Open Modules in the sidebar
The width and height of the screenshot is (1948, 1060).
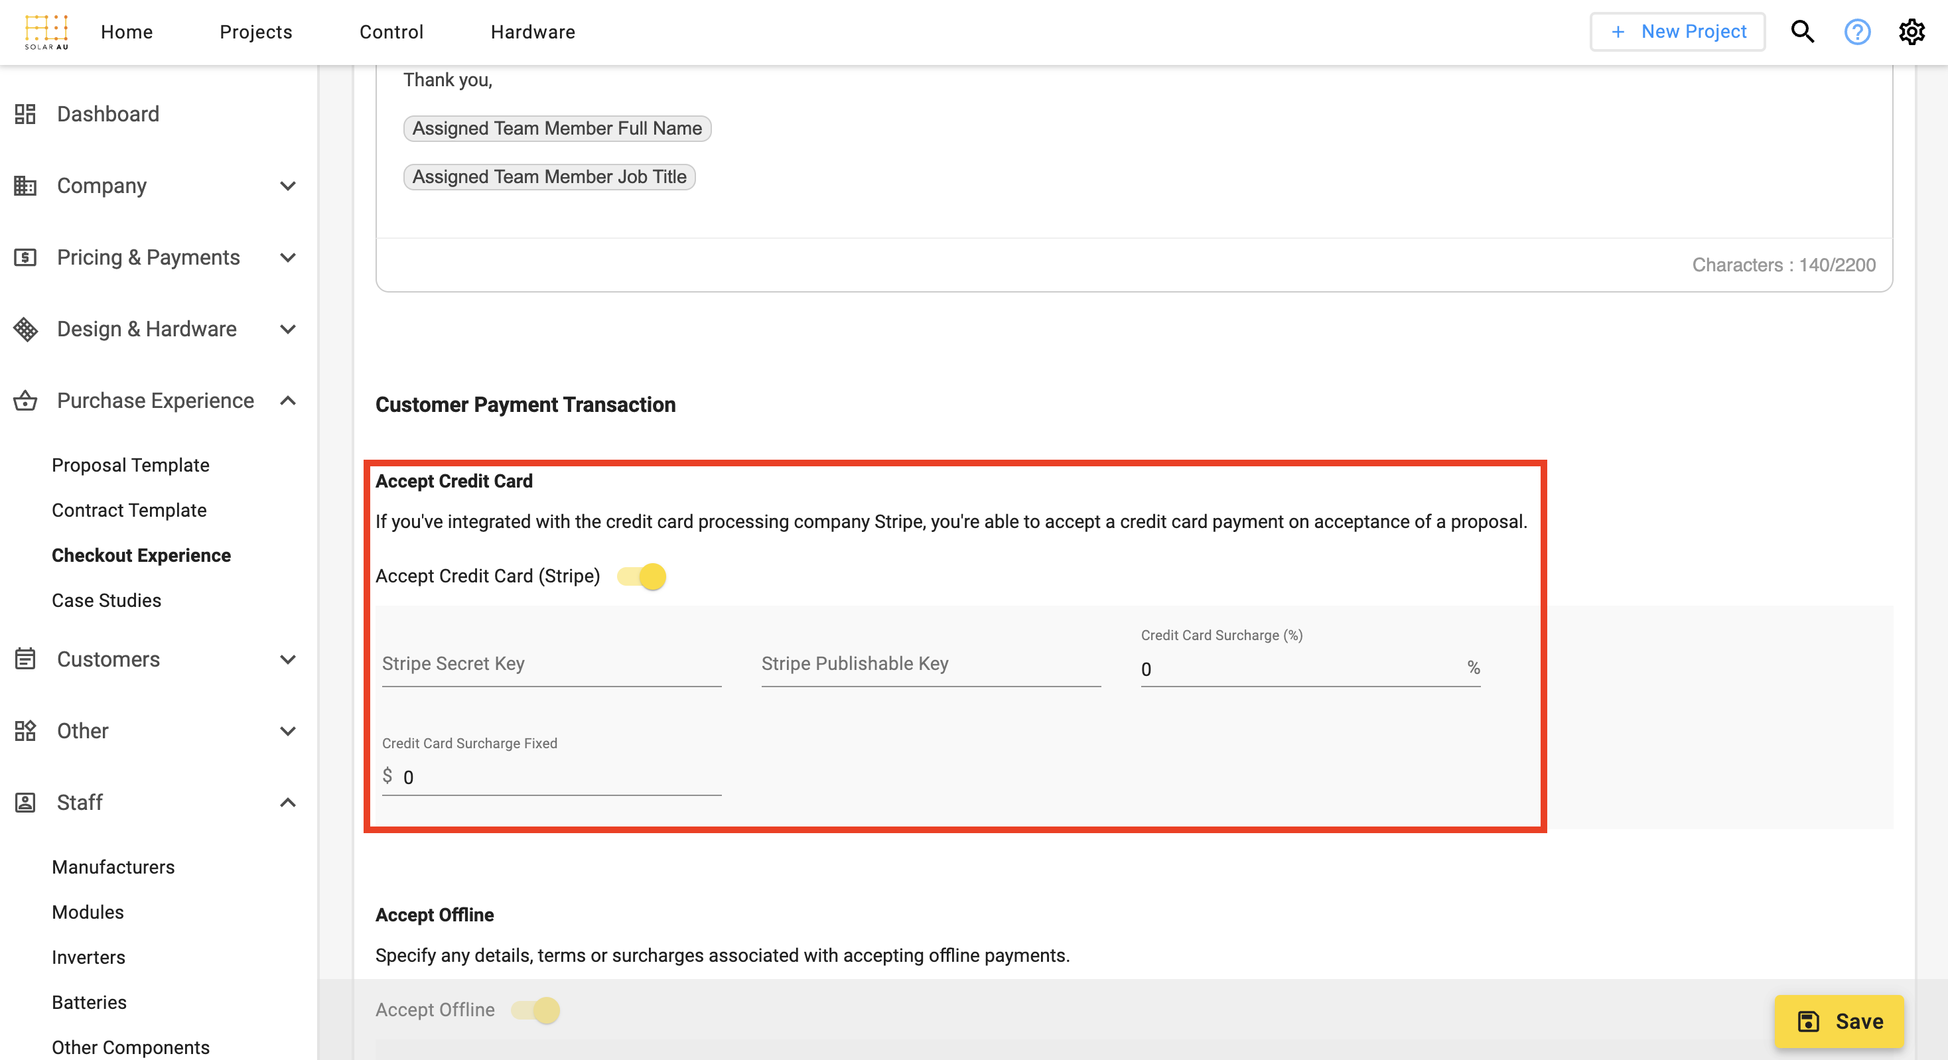tap(88, 913)
